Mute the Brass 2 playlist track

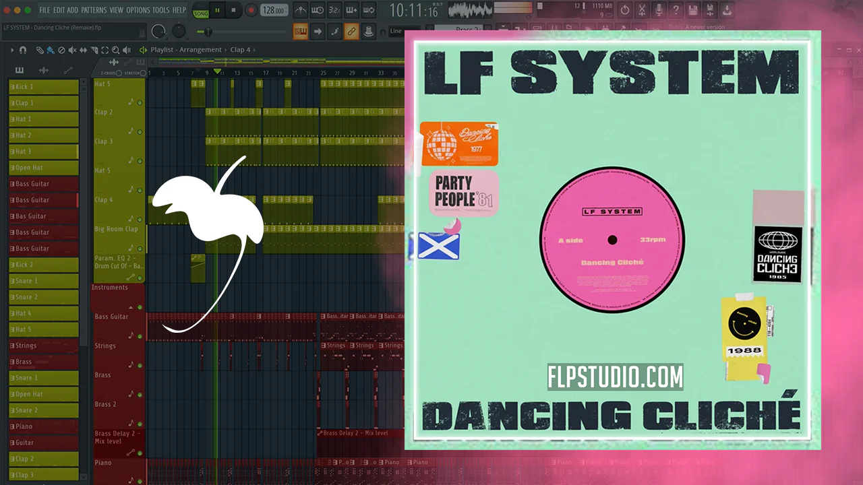point(140,424)
